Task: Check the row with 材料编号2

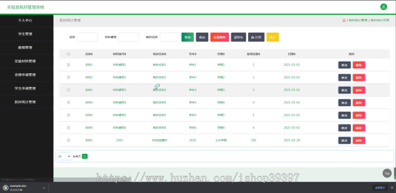Action: pyautogui.click(x=69, y=77)
